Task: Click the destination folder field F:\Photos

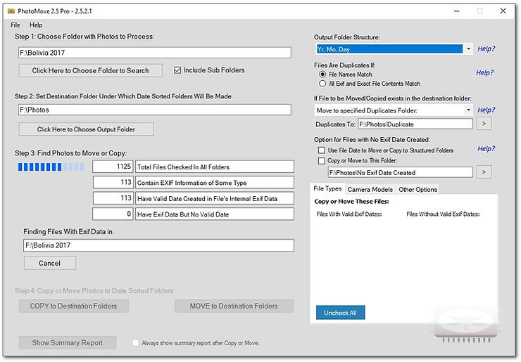Action: [155, 110]
